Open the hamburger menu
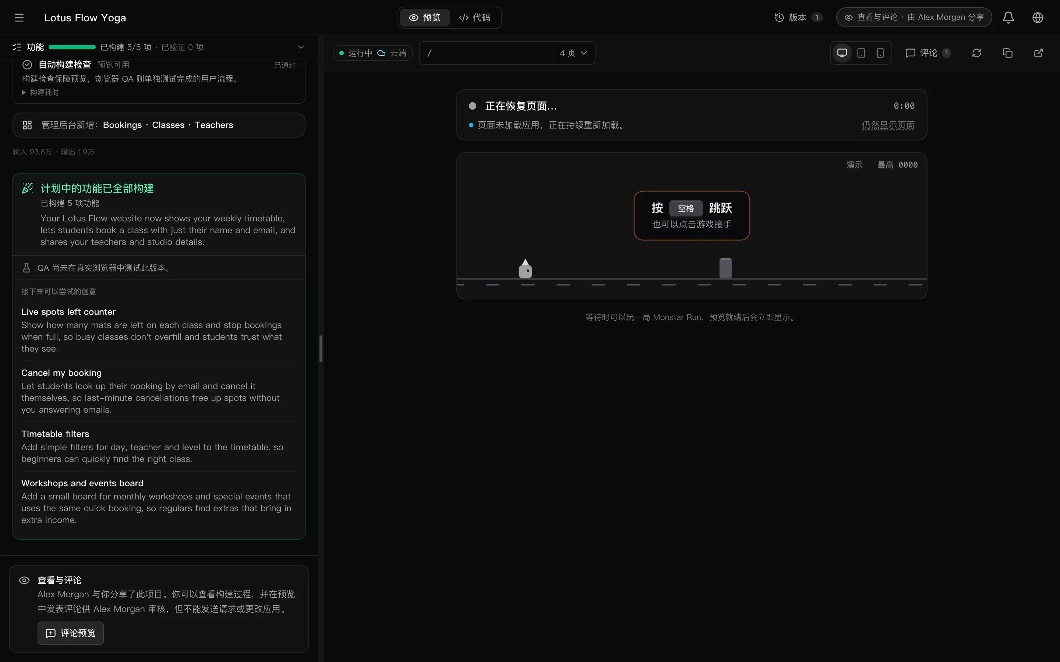 [19, 18]
